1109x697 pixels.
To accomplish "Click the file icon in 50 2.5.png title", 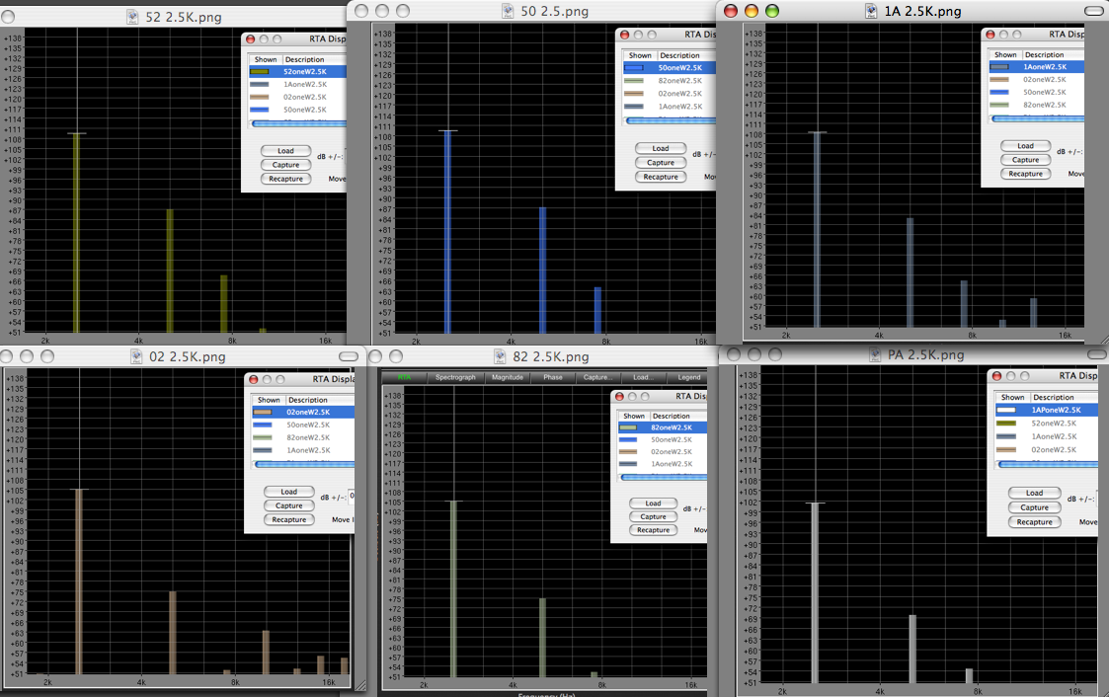I will [508, 11].
